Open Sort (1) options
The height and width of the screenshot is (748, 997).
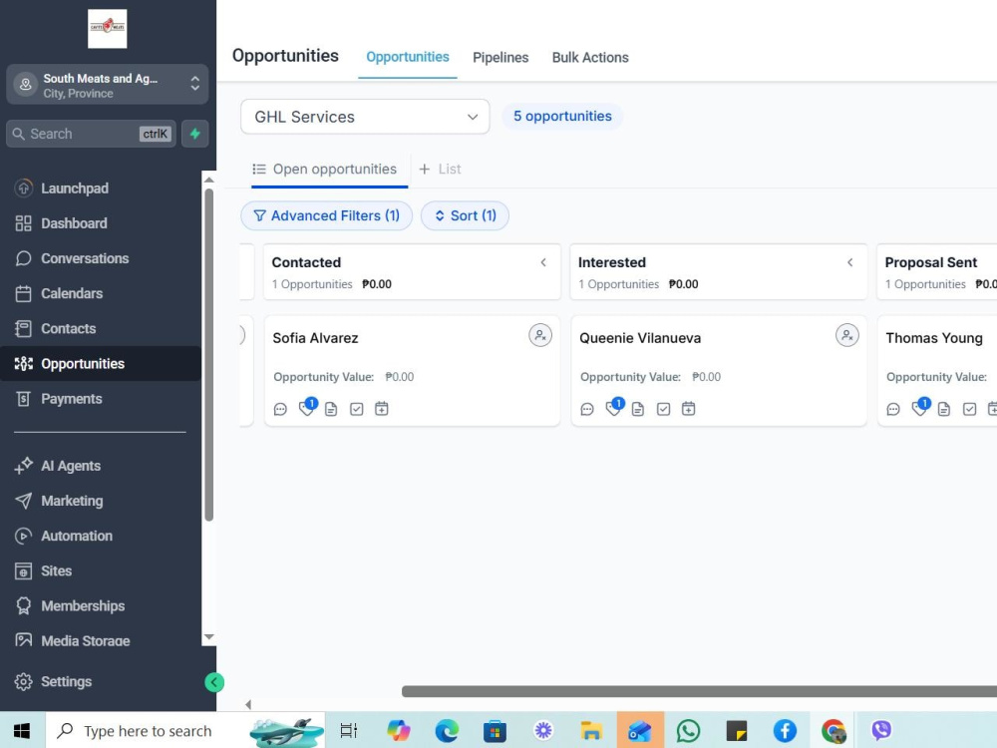[x=465, y=215]
